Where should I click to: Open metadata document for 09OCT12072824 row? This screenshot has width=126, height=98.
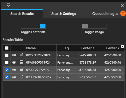[21, 55]
